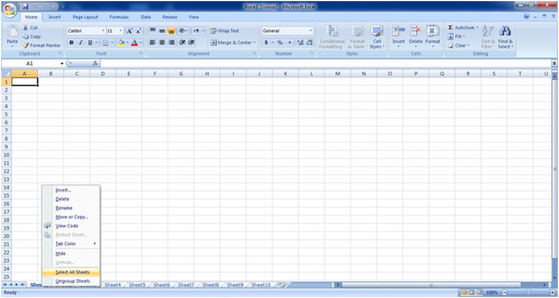Toggle Wrap Text for the cell

pos(225,31)
